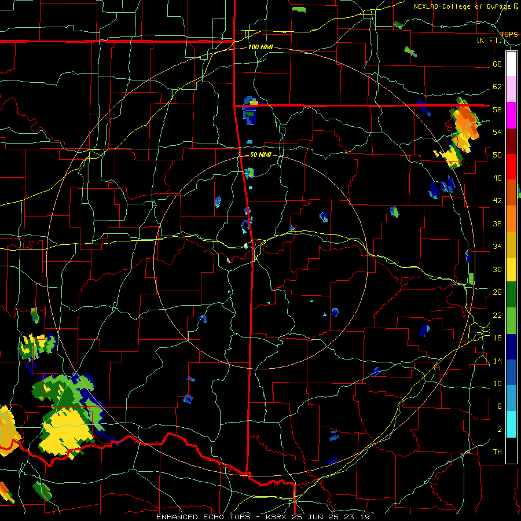
Task: Click the legend value '18'
Action: pyautogui.click(x=497, y=338)
